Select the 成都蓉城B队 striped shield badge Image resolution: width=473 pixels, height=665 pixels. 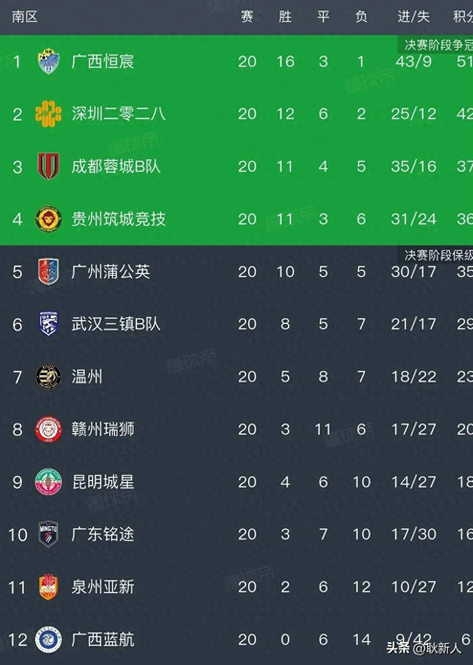(49, 166)
